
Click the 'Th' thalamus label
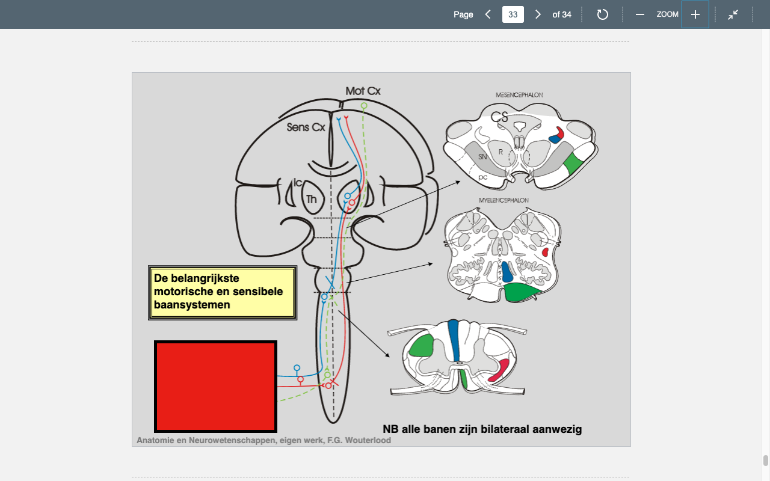[x=311, y=199]
